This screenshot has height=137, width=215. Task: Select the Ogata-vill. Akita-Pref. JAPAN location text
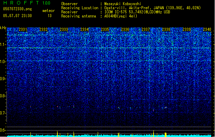pos(152,8)
